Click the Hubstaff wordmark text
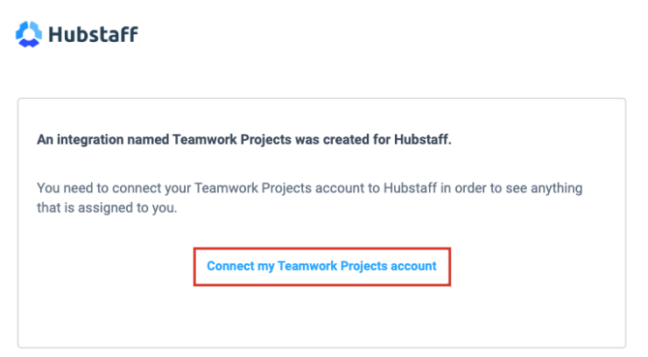The image size is (648, 357). coord(93,35)
